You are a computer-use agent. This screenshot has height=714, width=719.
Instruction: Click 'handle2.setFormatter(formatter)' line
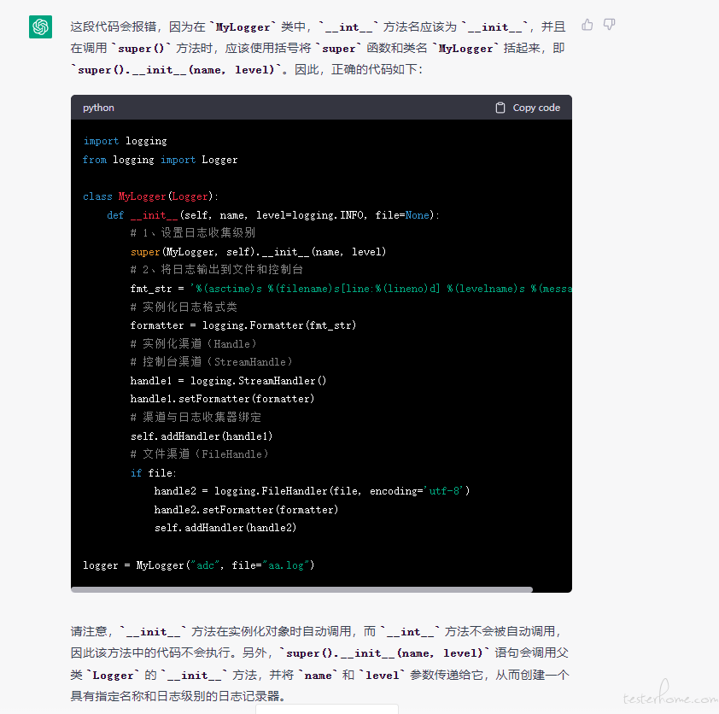click(x=246, y=510)
